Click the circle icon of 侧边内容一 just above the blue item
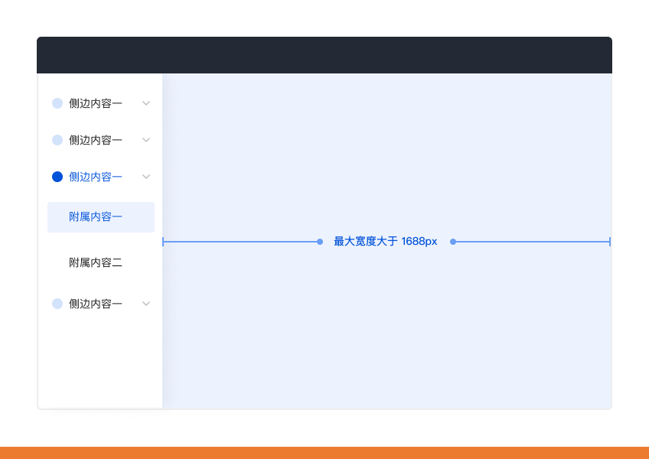This screenshot has width=649, height=459. click(57, 140)
